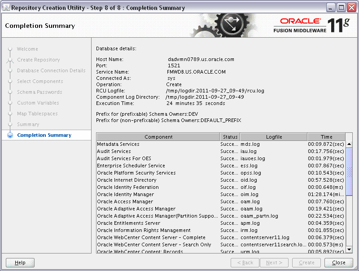This screenshot has height=271, width=359.
Task: Click the Next button
Action: click(274, 263)
